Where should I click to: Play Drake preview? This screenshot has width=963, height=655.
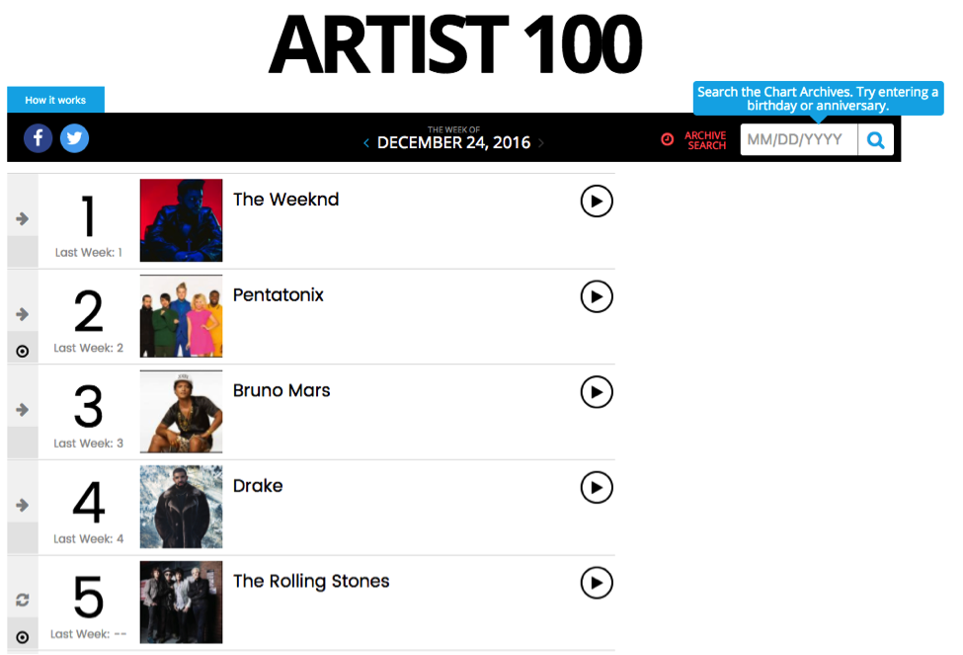coord(597,487)
